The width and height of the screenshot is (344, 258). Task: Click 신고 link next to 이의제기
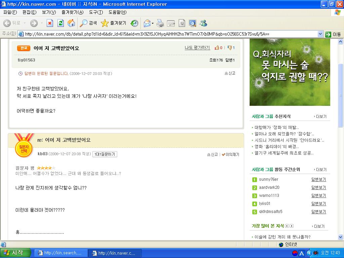tap(212, 155)
